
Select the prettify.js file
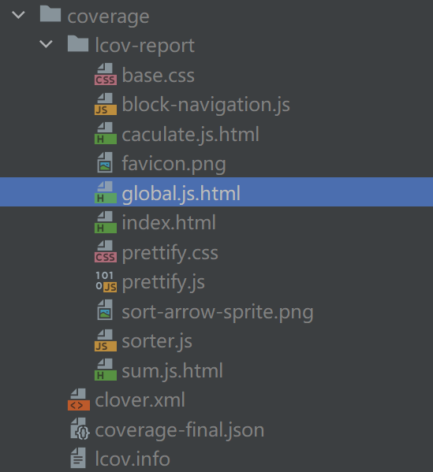[x=163, y=282]
